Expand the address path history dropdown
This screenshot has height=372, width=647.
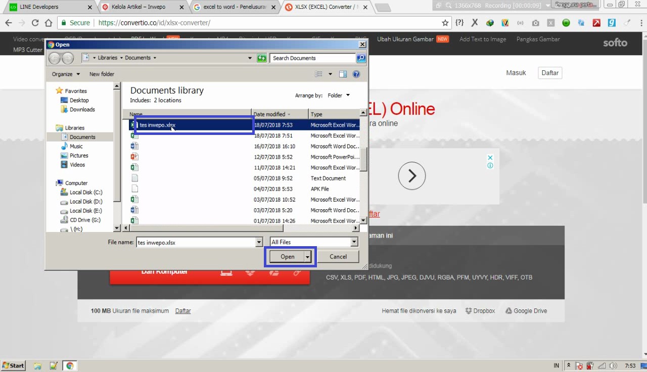[250, 58]
